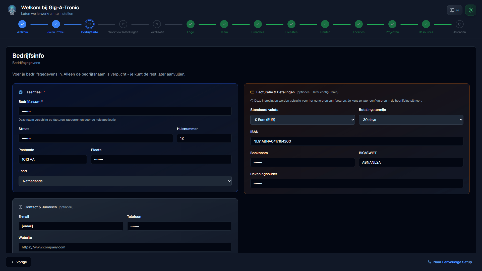Click the Bedrijfsinfo step star icon
The width and height of the screenshot is (482, 271).
[90, 24]
